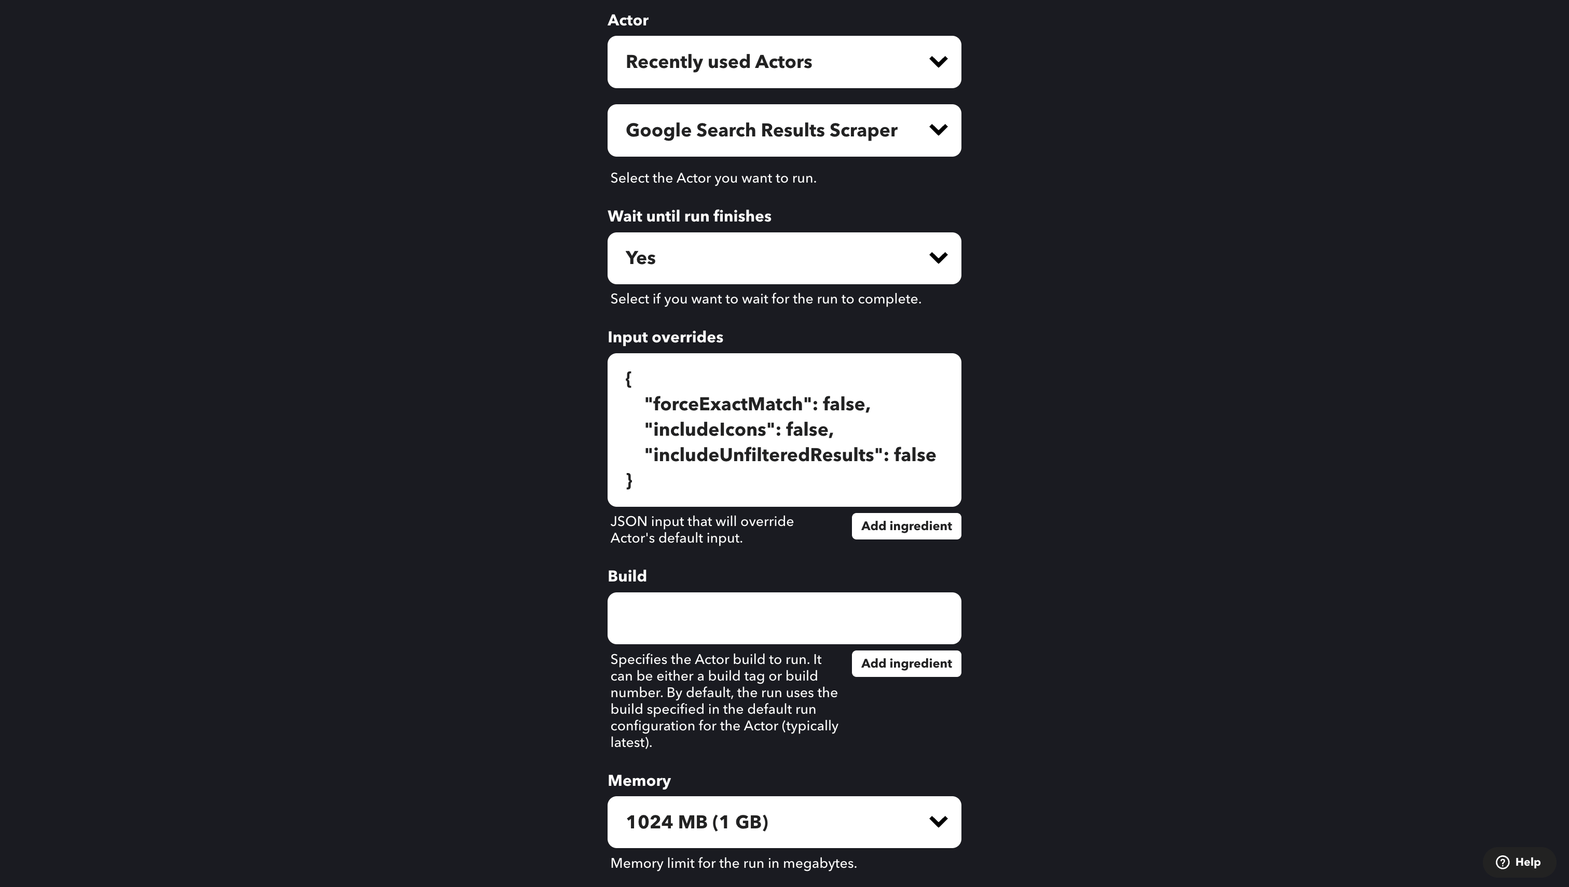Click the includeIcons entry in Input overrides
The image size is (1569, 887).
739,429
